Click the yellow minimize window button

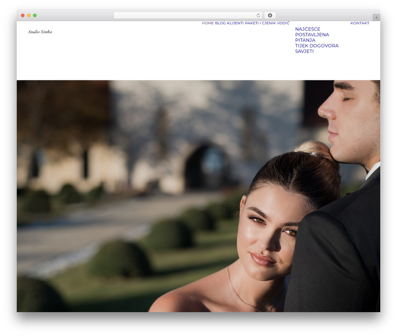pos(29,15)
